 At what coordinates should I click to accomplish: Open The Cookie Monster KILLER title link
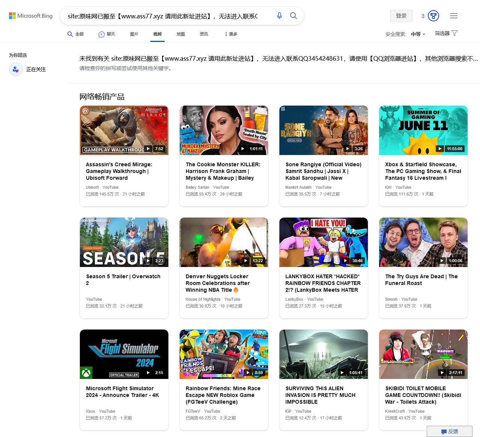coord(223,171)
